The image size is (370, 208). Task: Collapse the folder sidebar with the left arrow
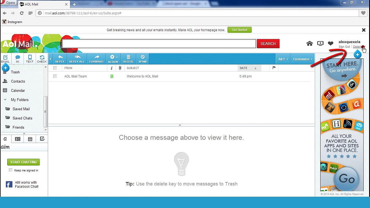50,59
